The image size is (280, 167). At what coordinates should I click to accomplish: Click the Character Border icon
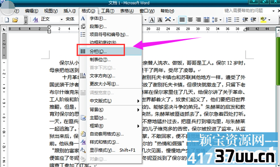152,20
